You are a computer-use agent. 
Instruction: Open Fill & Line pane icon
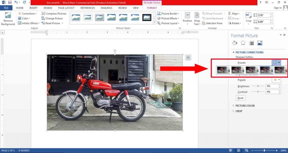coord(235,43)
